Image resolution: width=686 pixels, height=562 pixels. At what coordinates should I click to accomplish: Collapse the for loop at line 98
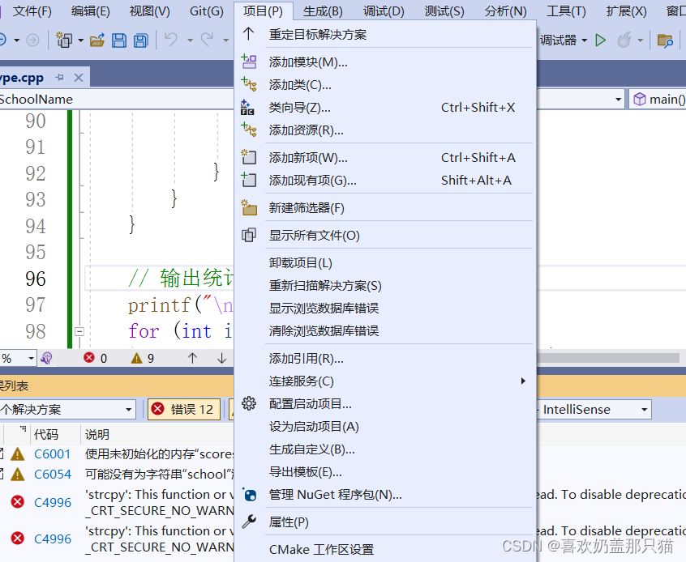79,332
